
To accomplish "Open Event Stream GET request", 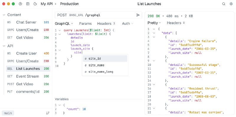I will click(28, 76).
